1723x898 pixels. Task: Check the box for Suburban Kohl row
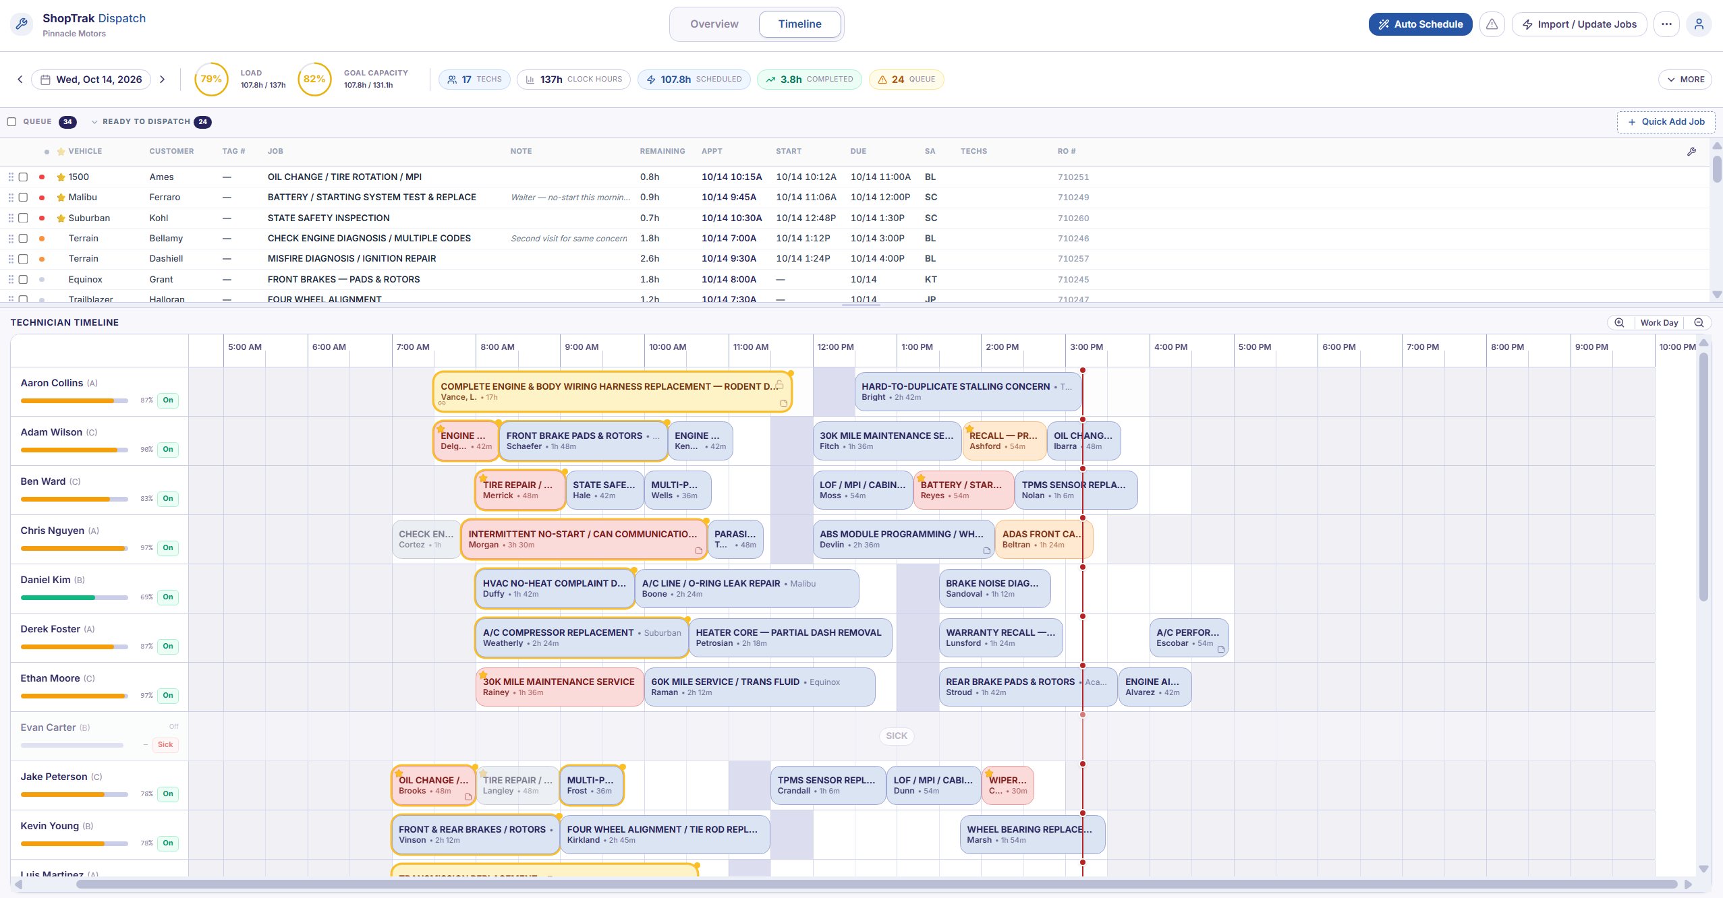point(23,218)
